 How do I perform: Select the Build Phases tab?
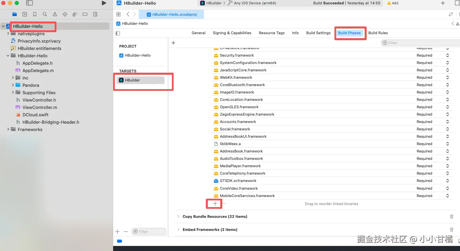point(350,33)
